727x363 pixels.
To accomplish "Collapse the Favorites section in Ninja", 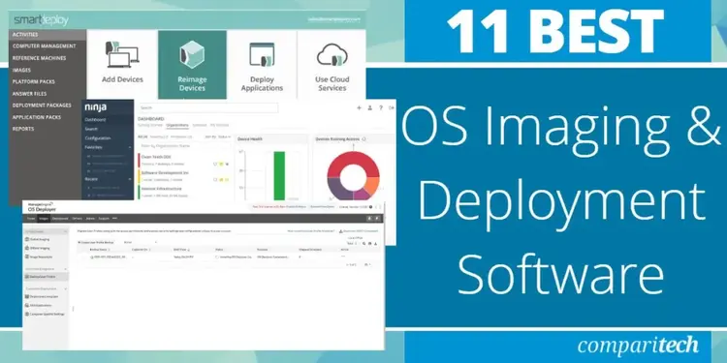I will (x=129, y=147).
